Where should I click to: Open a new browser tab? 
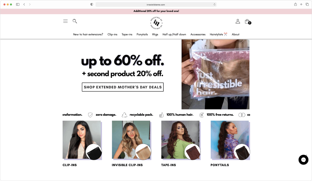(x=301, y=4)
